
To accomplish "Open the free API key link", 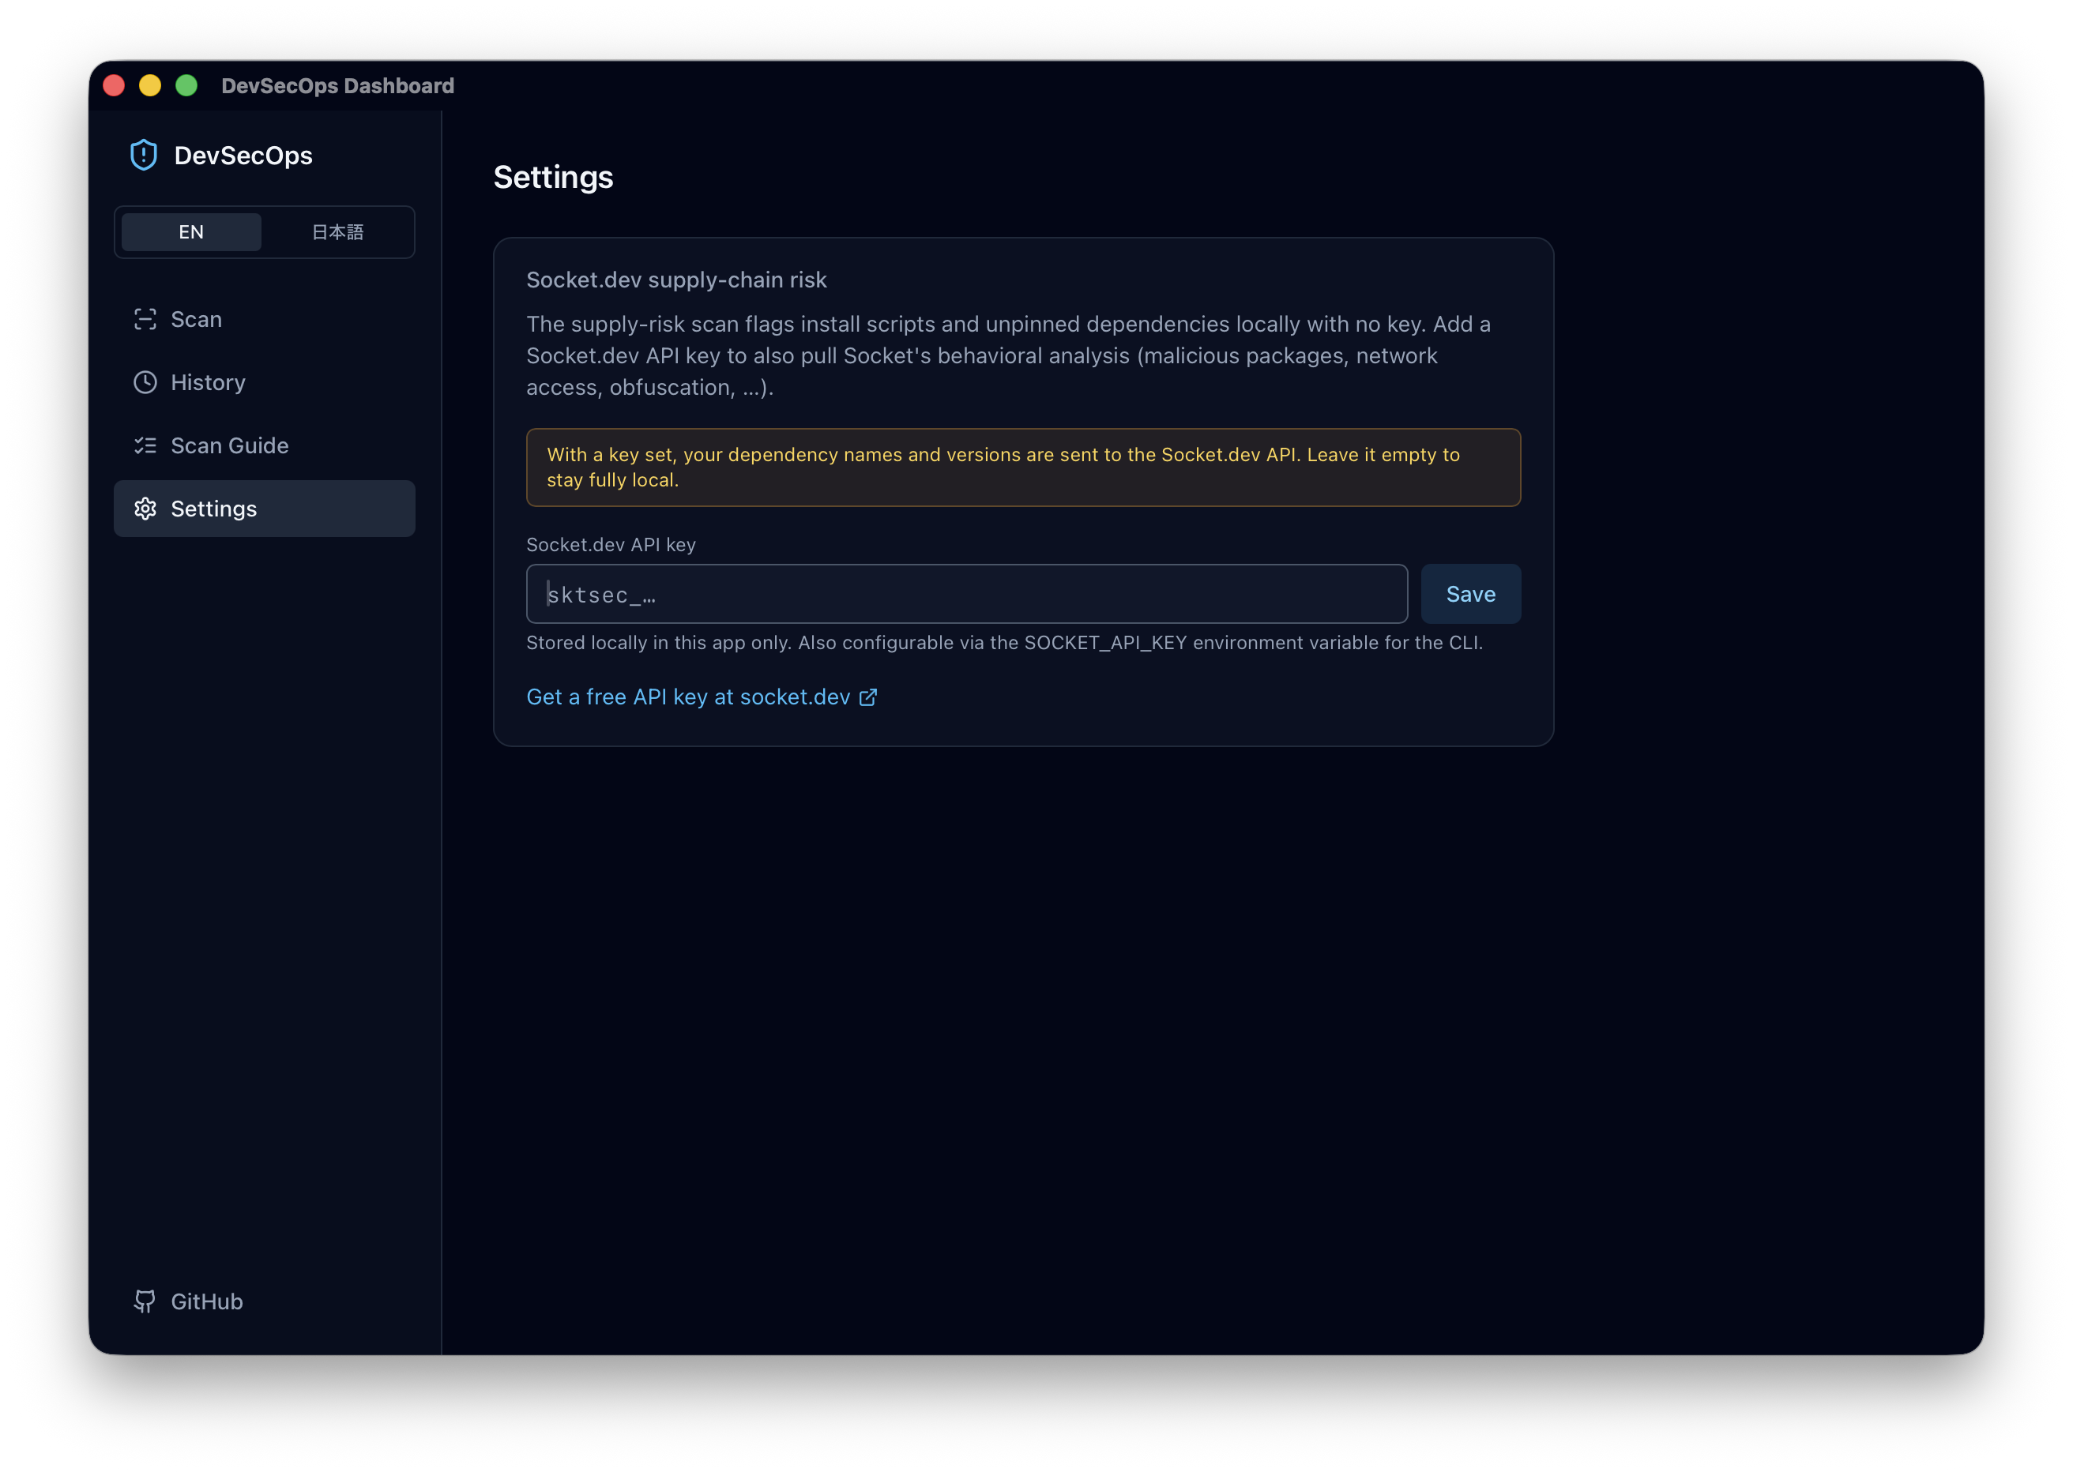I will (x=702, y=697).
